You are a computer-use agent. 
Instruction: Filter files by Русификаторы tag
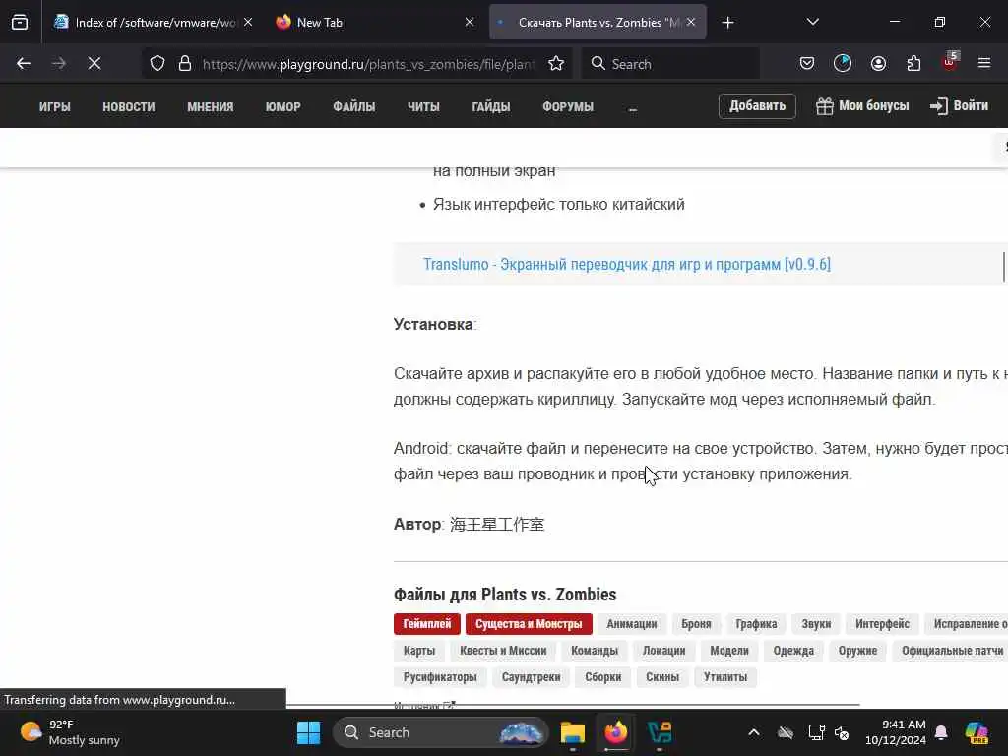[440, 677]
